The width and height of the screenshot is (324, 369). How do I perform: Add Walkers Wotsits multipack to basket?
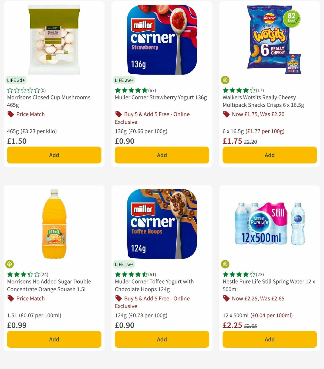[269, 155]
